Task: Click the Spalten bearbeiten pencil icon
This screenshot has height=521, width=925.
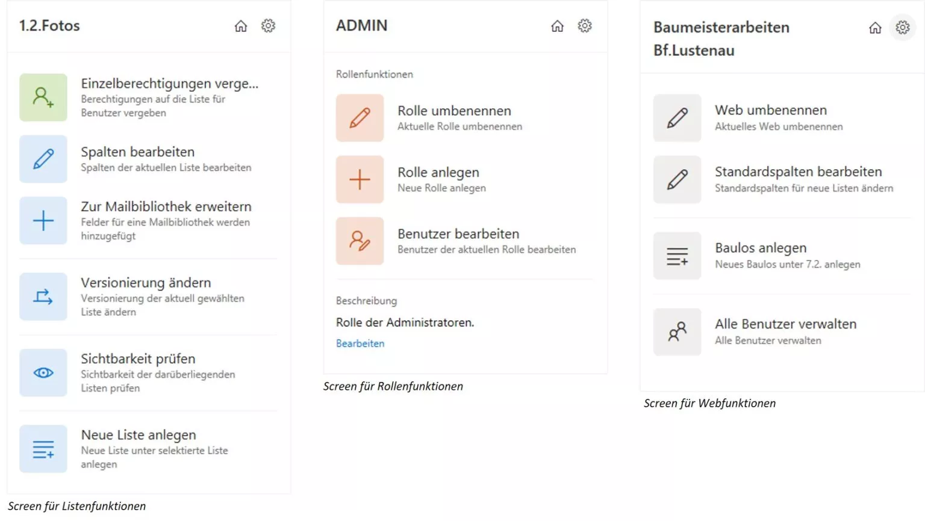Action: [x=43, y=159]
